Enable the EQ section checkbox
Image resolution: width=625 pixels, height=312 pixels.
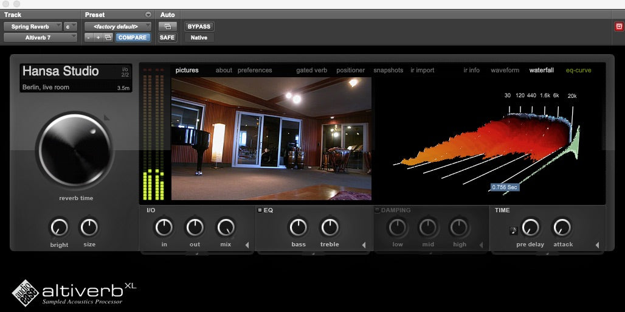[x=260, y=210]
